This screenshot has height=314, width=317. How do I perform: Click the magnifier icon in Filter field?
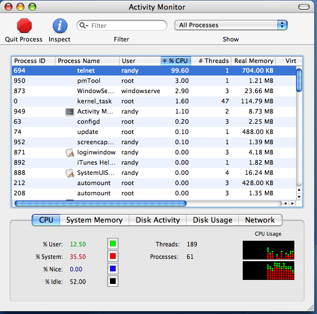pyautogui.click(x=84, y=26)
